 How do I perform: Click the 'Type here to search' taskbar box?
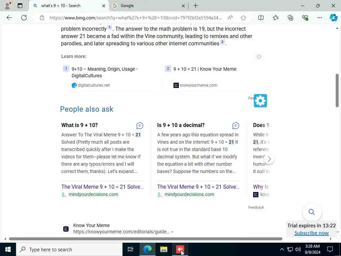point(69,249)
